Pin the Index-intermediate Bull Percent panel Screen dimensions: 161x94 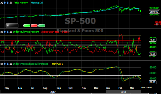[11, 64]
